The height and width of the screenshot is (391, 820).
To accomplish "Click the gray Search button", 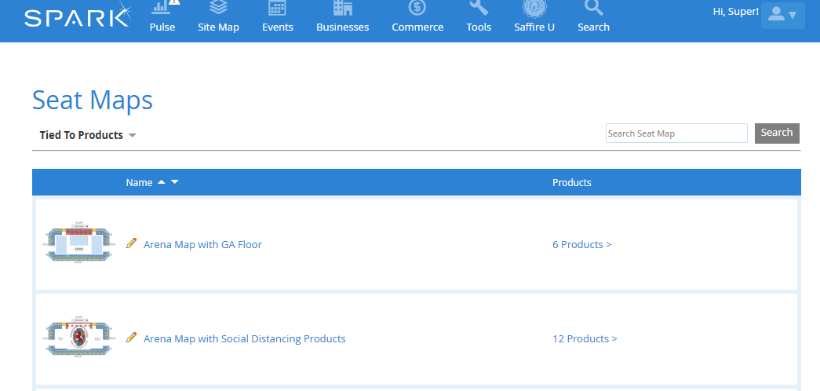I will [777, 133].
